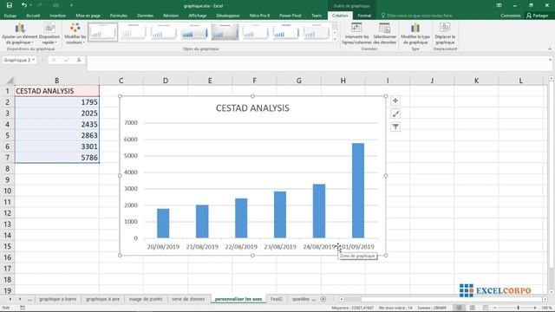Undo the last action
This screenshot has width=555, height=312.
click(23, 5)
